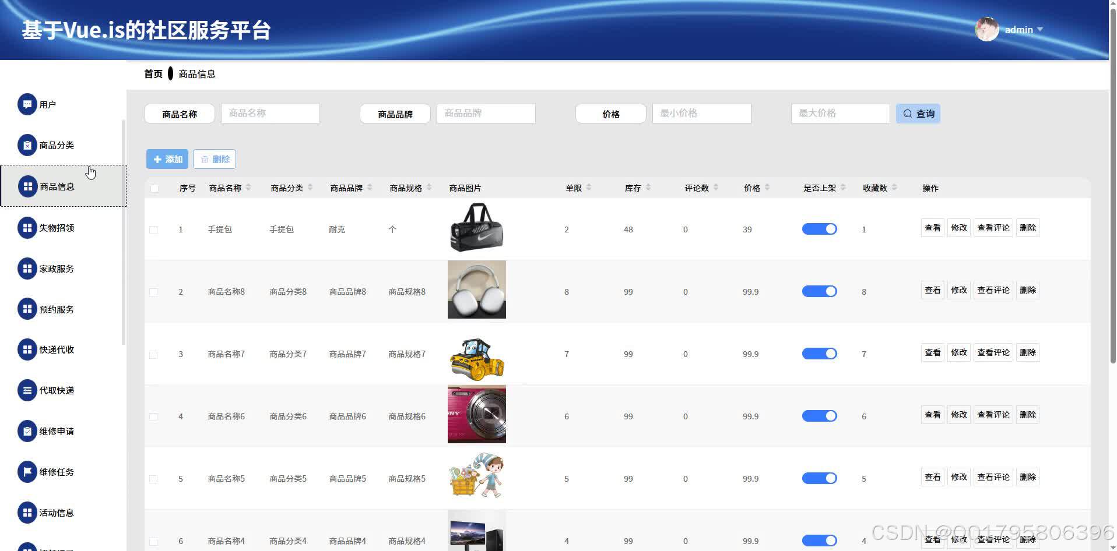Click the 最大价格 input field
Screen dimensions: 1117x551
841,114
